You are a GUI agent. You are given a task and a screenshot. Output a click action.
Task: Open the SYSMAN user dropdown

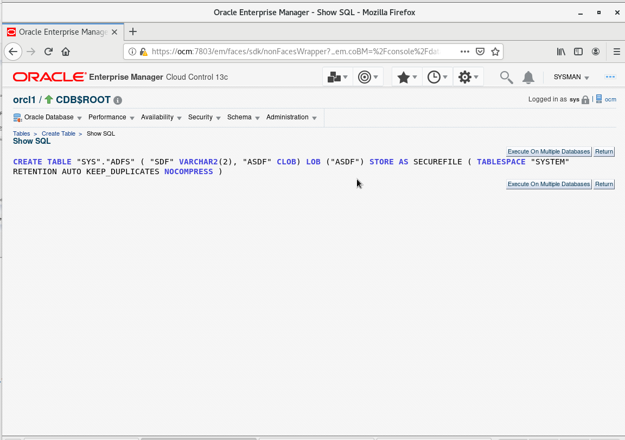tap(571, 77)
